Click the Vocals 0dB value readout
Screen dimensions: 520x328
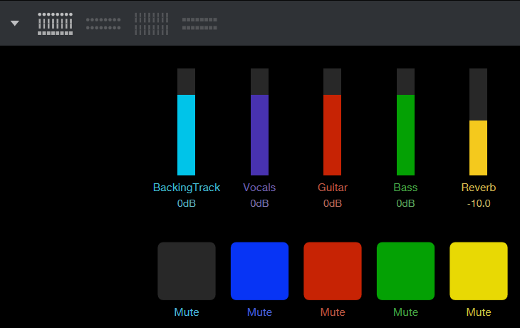(259, 203)
